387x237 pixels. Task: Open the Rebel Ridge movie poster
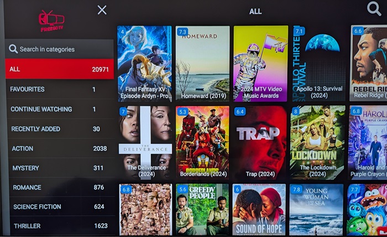click(369, 63)
